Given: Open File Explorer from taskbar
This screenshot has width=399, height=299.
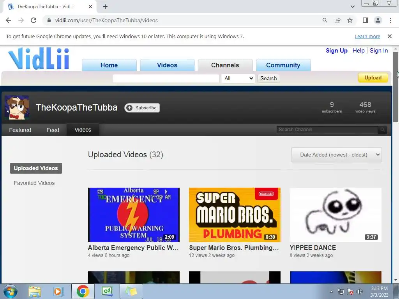Looking at the screenshot, I should [35, 291].
